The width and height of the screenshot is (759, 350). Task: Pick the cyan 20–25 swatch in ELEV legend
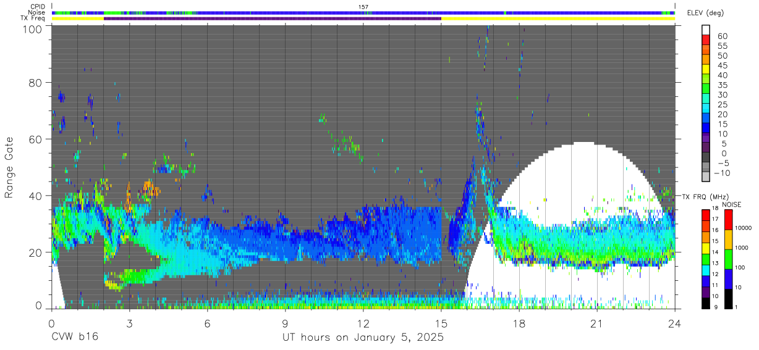(705, 109)
